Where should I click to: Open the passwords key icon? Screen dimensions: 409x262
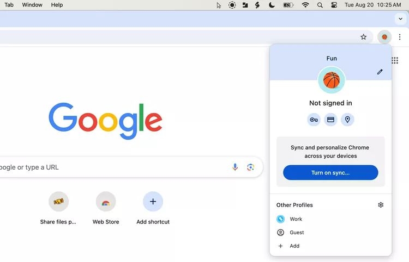(x=314, y=120)
